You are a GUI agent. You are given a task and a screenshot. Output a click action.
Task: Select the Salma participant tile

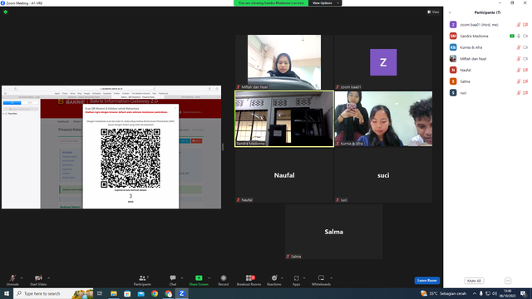pyautogui.click(x=334, y=232)
